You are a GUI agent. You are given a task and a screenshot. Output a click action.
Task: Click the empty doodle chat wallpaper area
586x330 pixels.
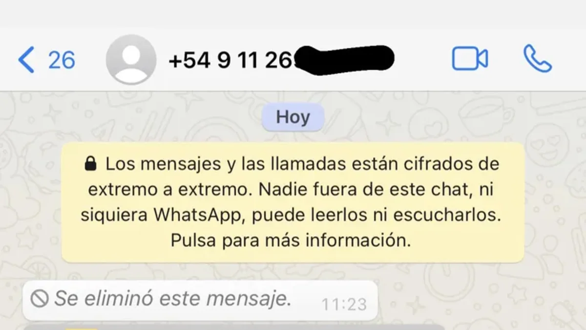tap(479, 298)
